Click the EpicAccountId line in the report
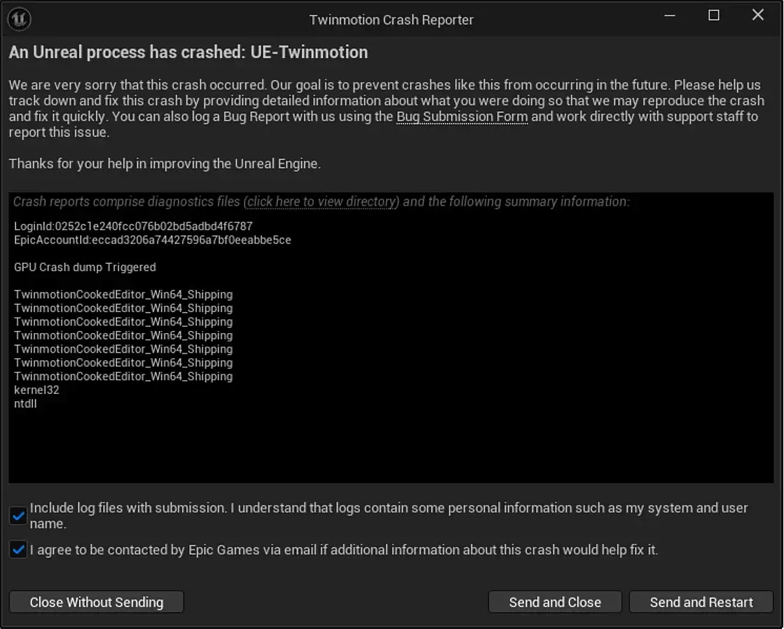This screenshot has width=784, height=629. pos(152,240)
